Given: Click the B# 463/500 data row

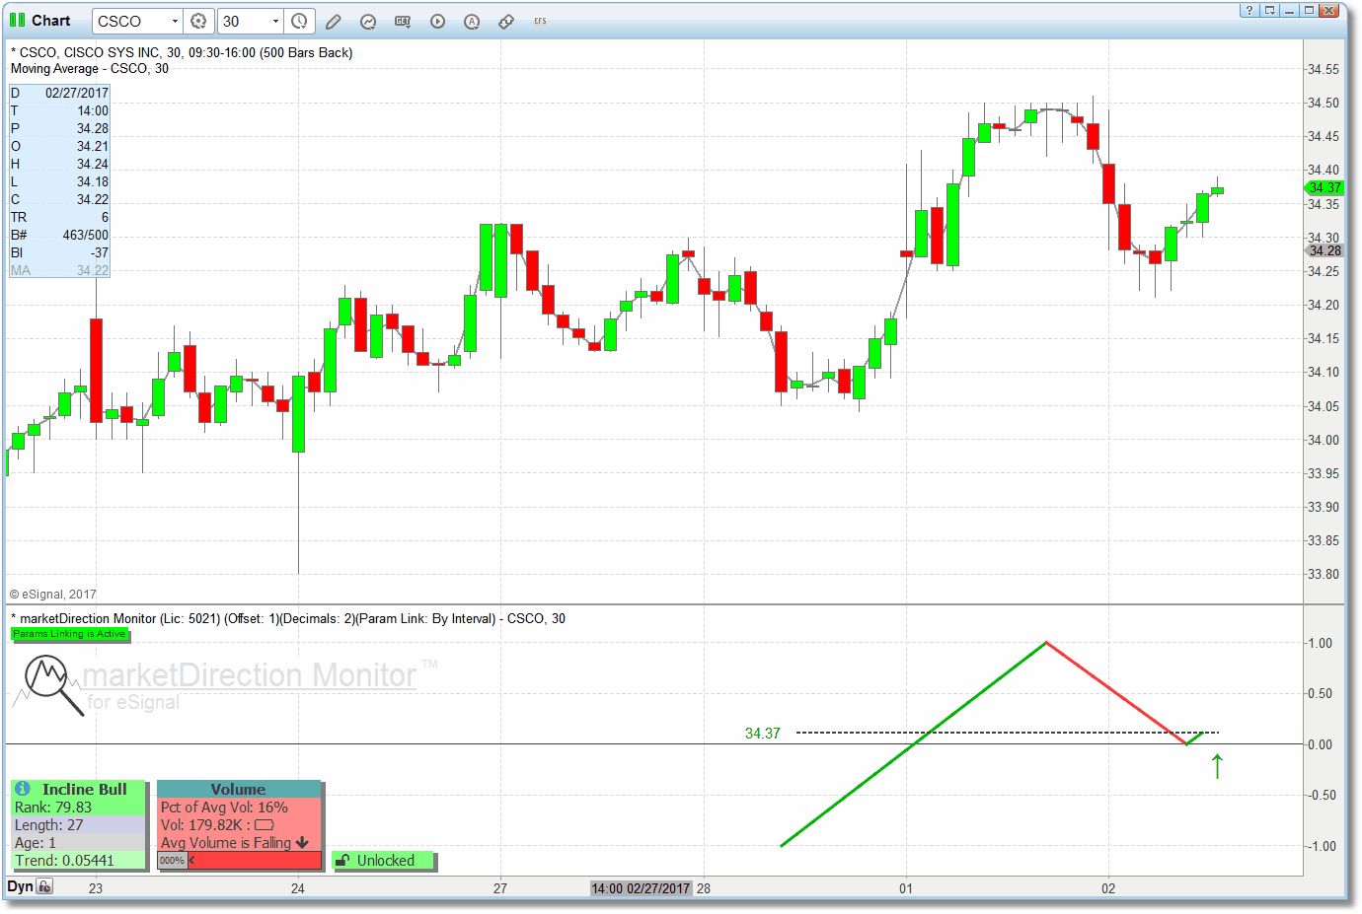Looking at the screenshot, I should point(59,235).
